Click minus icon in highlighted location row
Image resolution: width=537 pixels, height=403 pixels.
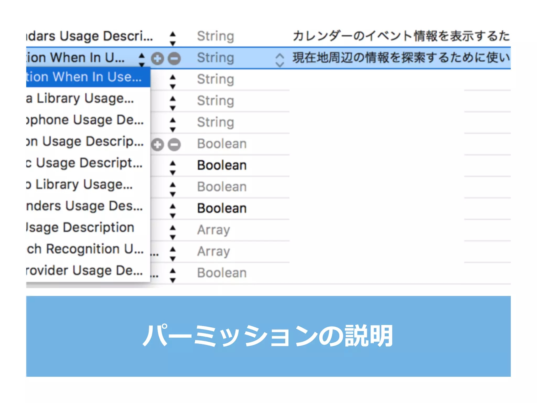(x=174, y=58)
